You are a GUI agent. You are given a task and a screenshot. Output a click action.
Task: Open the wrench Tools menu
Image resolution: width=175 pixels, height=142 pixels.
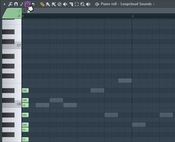tap(10, 4)
